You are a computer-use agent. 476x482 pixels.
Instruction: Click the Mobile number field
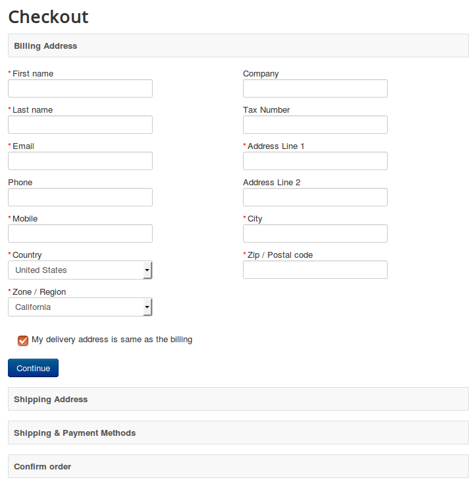tap(80, 233)
